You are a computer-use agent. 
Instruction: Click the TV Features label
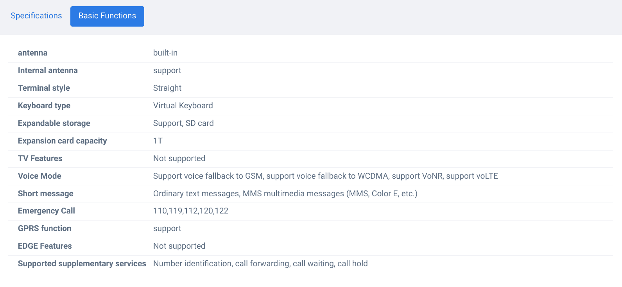(40, 158)
